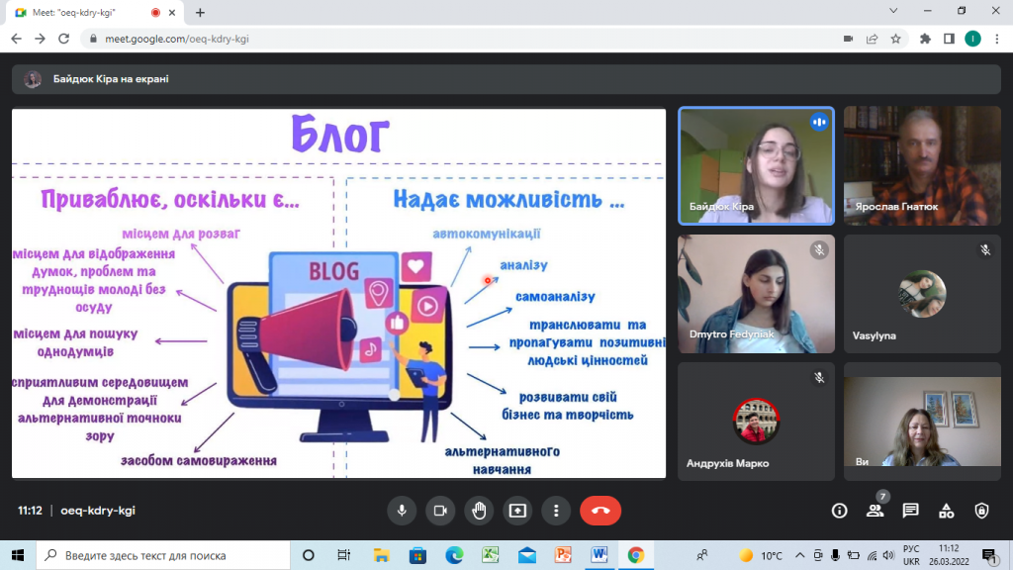Open the Activities panel icon
The height and width of the screenshot is (570, 1013).
[947, 511]
